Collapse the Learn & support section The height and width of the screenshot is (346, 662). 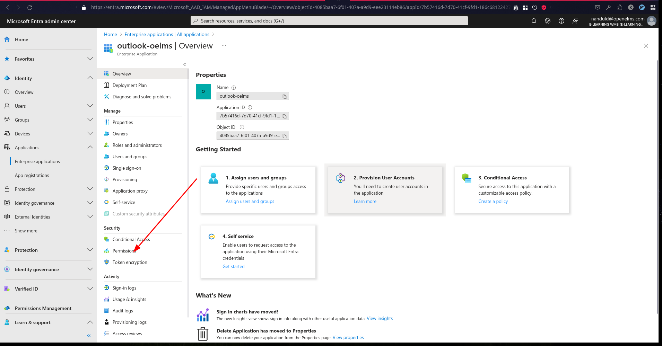(90, 322)
